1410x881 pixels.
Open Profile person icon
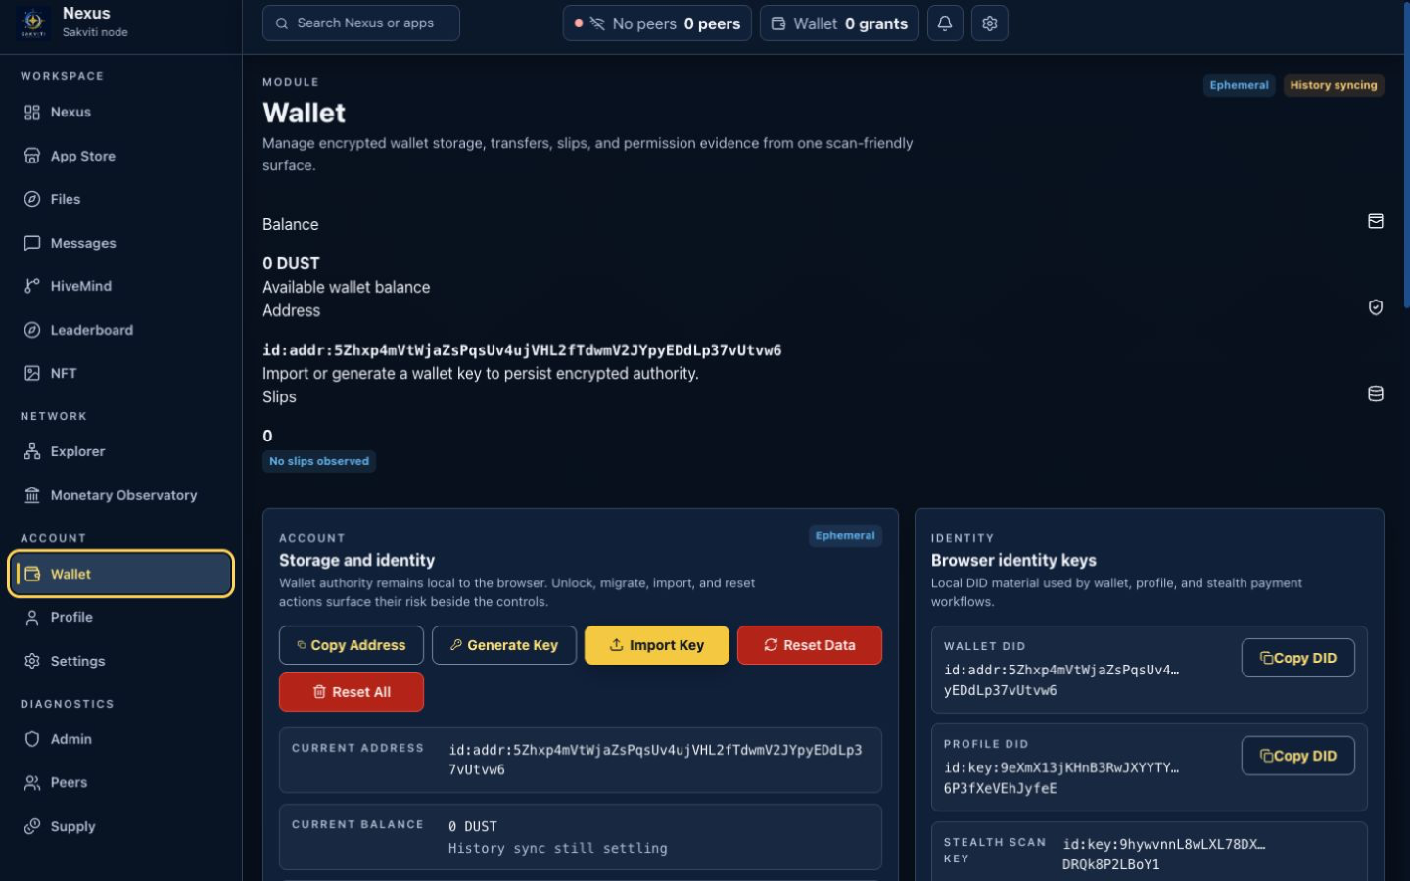(x=32, y=617)
